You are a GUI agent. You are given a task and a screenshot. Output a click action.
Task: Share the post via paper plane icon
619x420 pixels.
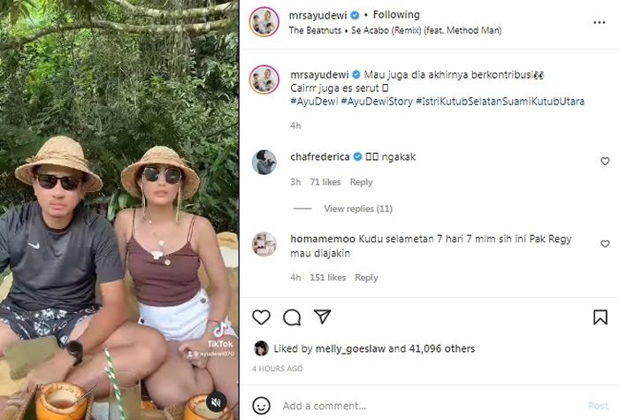[323, 317]
